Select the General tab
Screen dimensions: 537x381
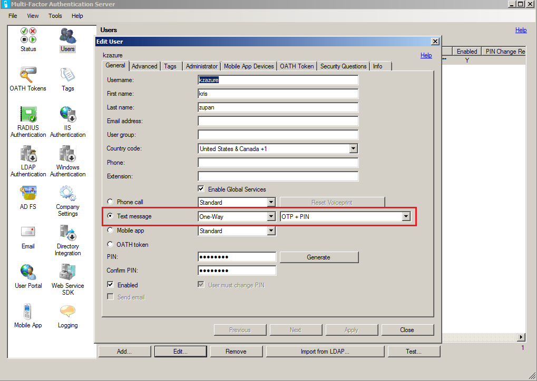(115, 65)
